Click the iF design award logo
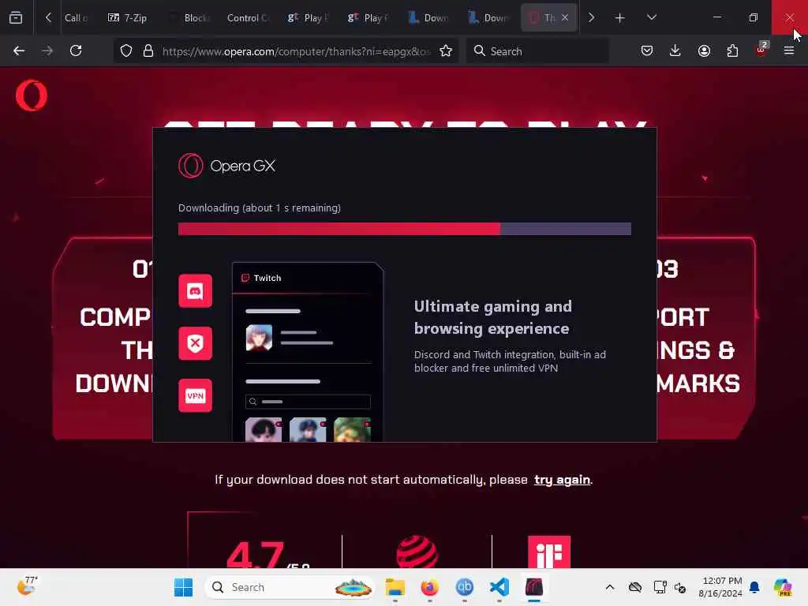 pos(549,552)
